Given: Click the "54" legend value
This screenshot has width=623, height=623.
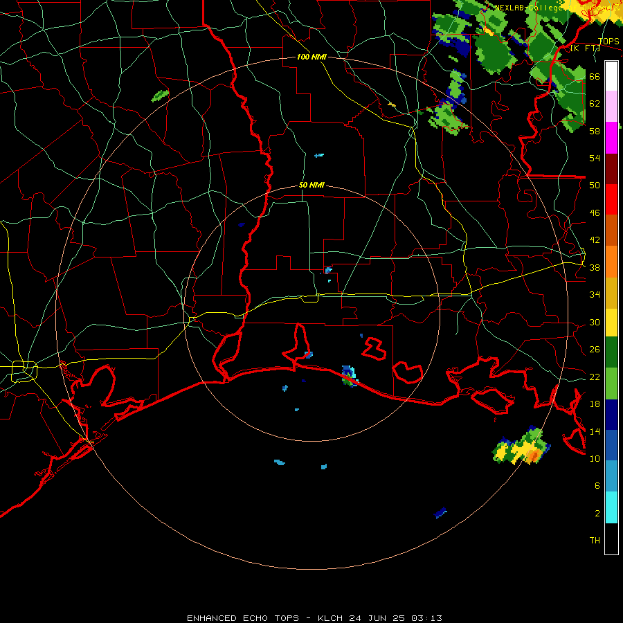Looking at the screenshot, I should (x=595, y=158).
